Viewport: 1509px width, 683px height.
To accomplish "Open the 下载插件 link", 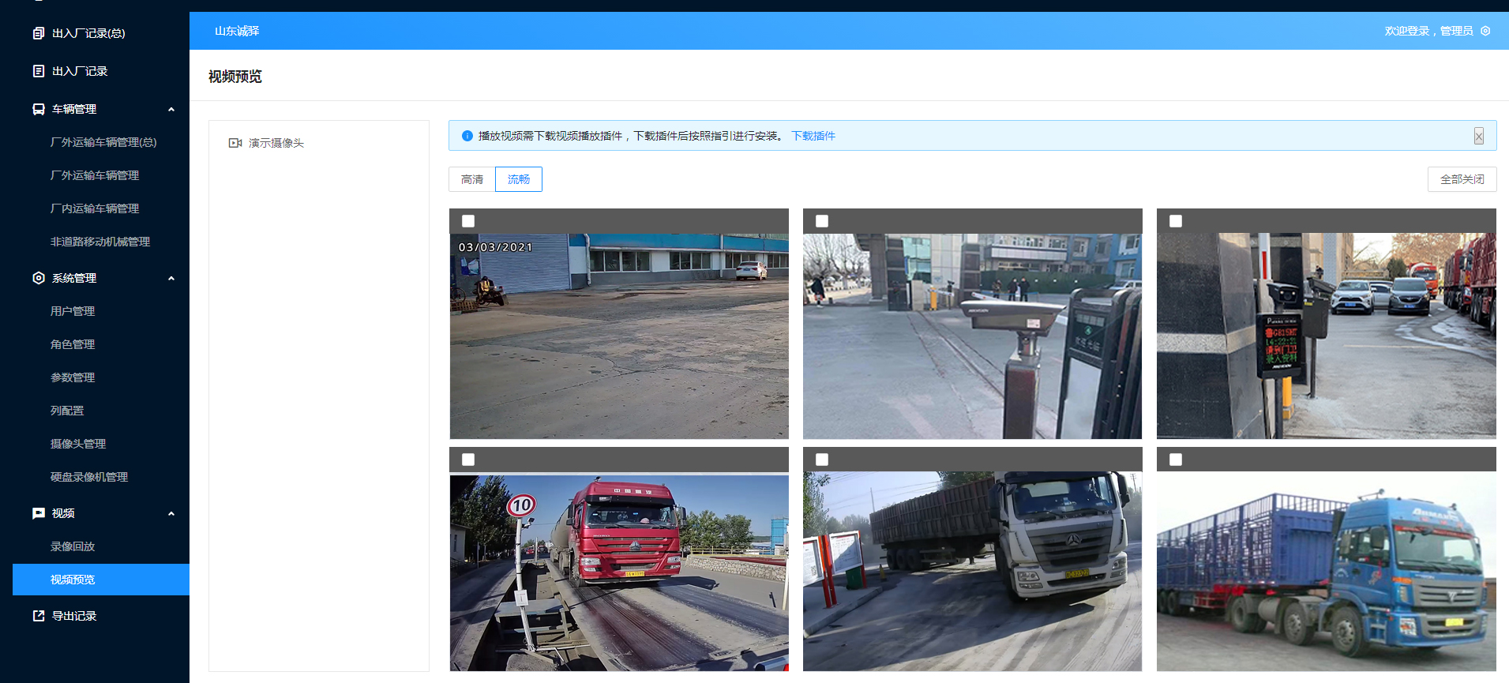I will pyautogui.click(x=813, y=136).
